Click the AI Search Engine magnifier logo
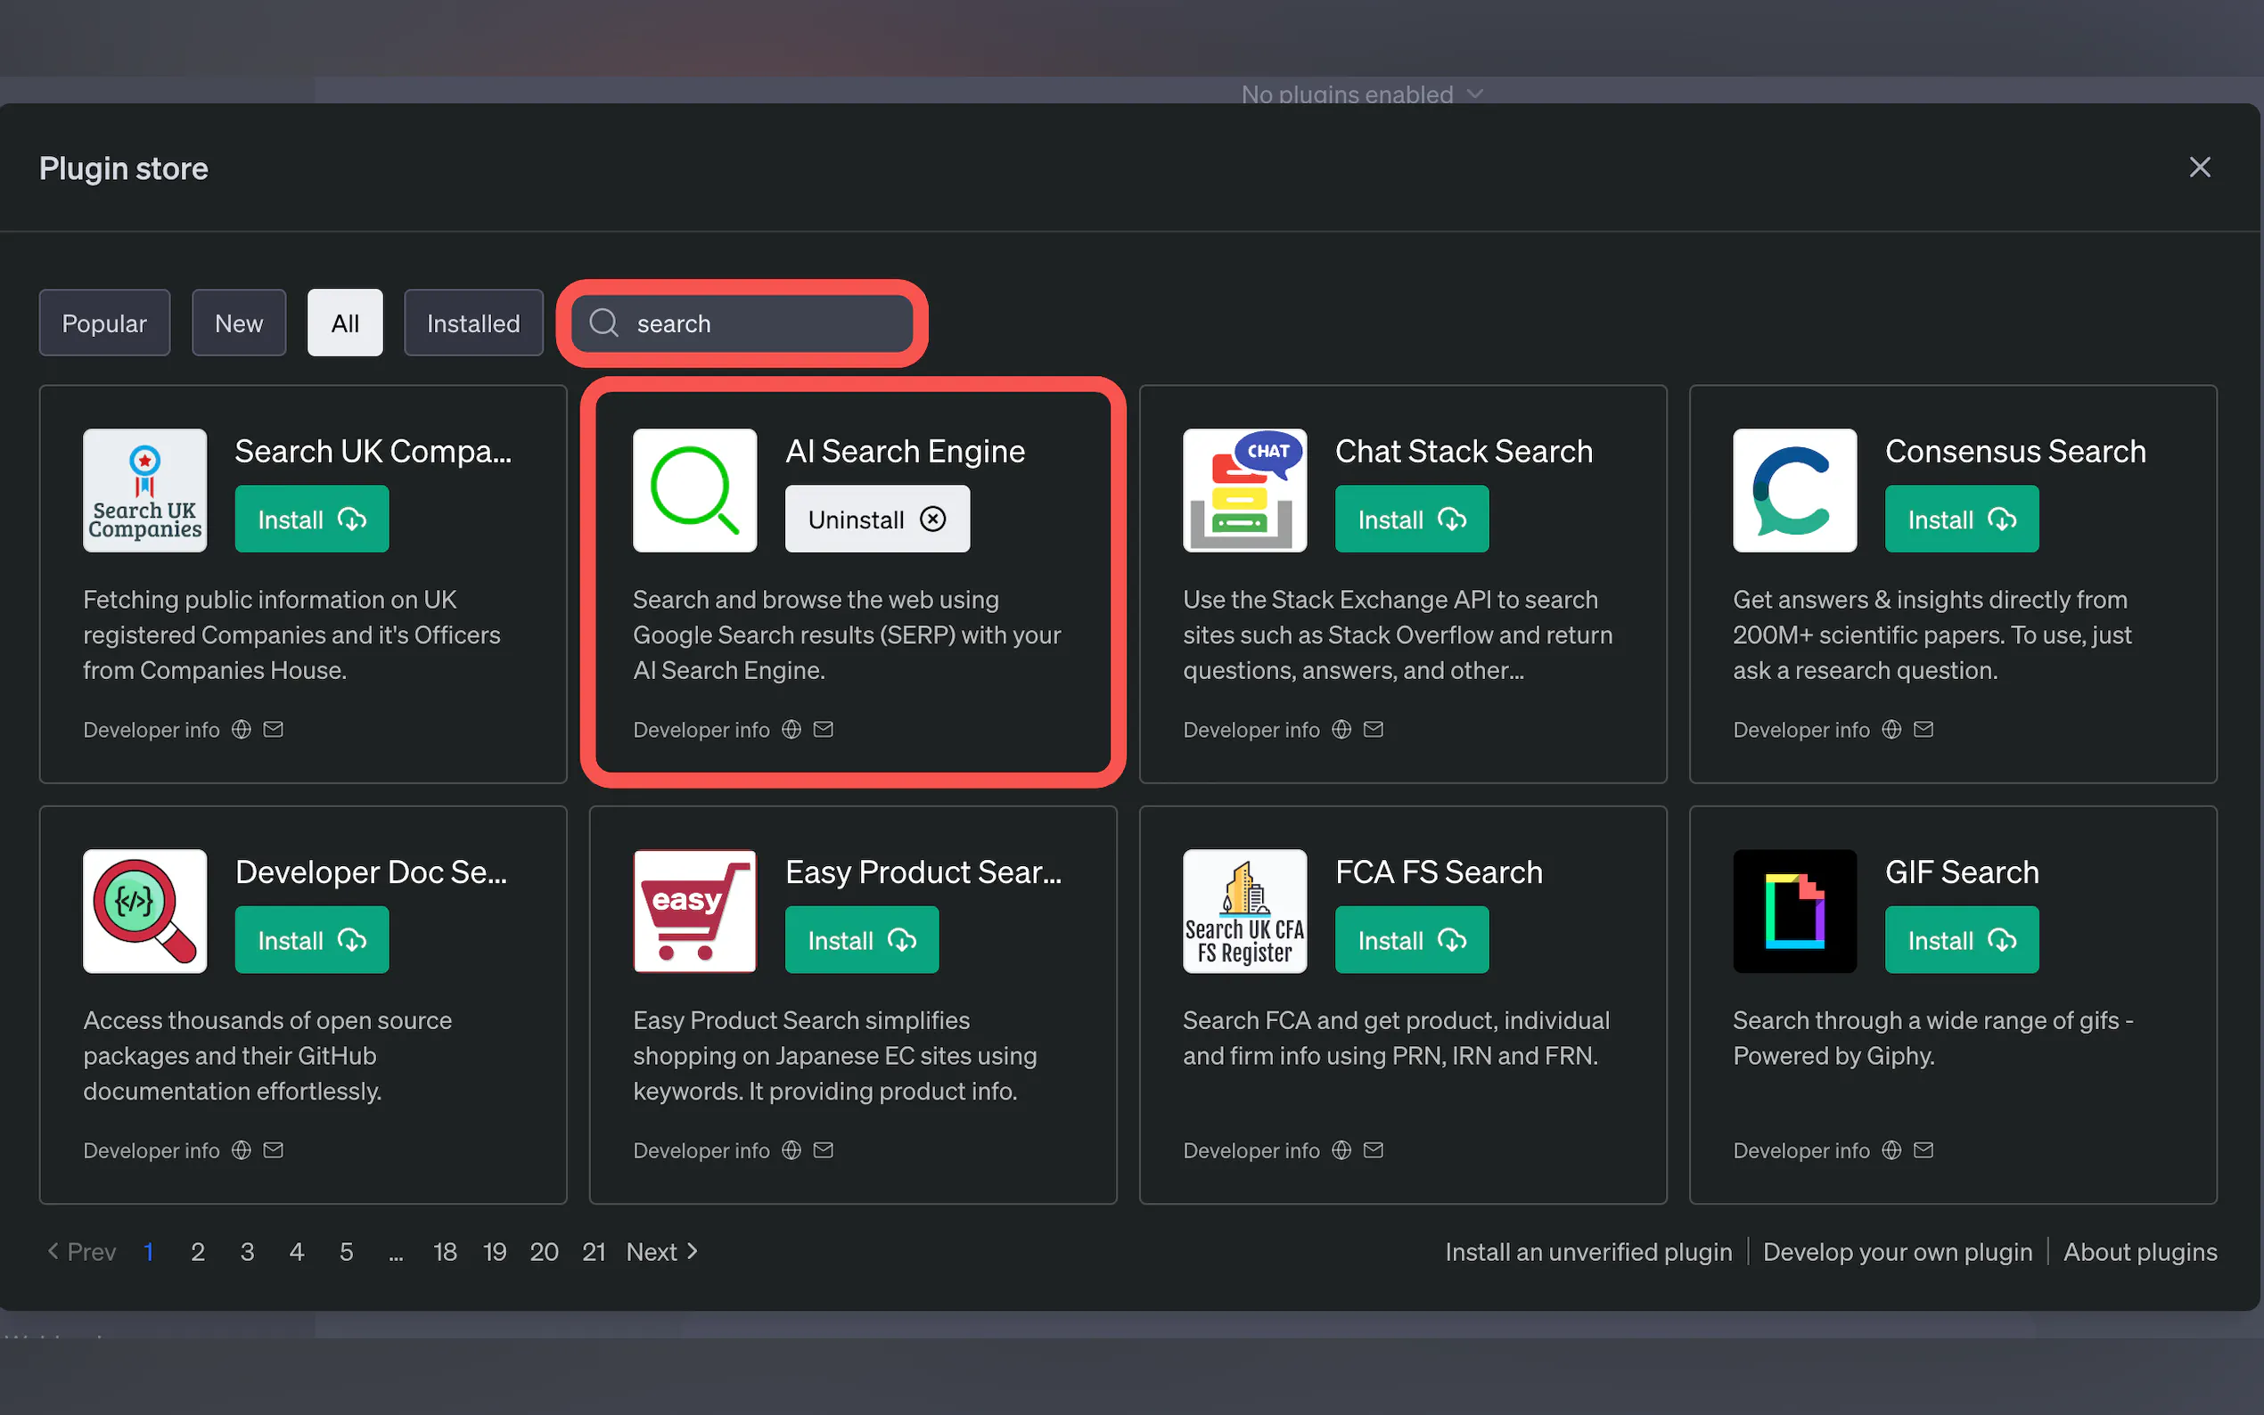 click(x=694, y=490)
